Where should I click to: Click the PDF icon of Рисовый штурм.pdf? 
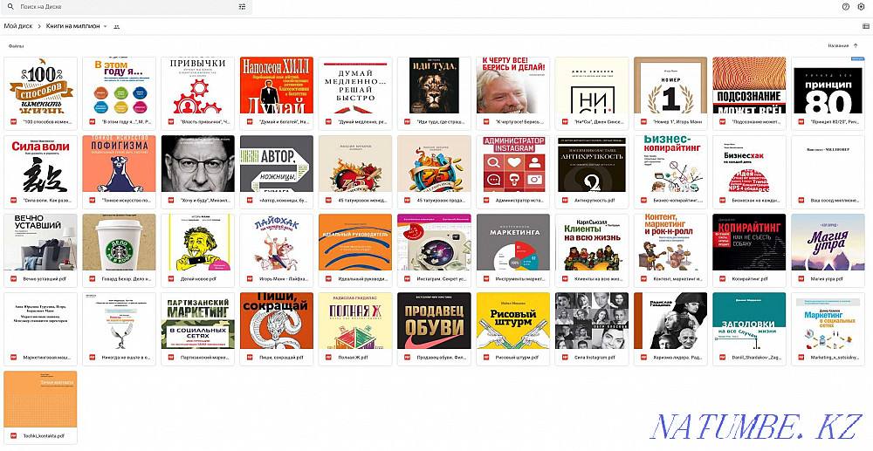click(x=485, y=358)
